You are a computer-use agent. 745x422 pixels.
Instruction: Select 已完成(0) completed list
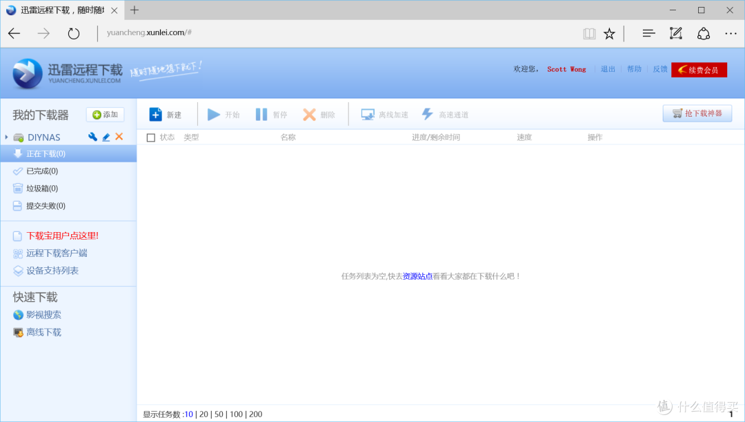click(41, 171)
